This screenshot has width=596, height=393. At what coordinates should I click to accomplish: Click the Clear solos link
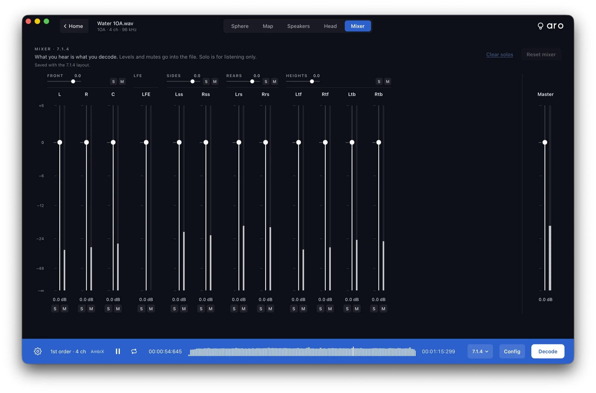click(500, 54)
